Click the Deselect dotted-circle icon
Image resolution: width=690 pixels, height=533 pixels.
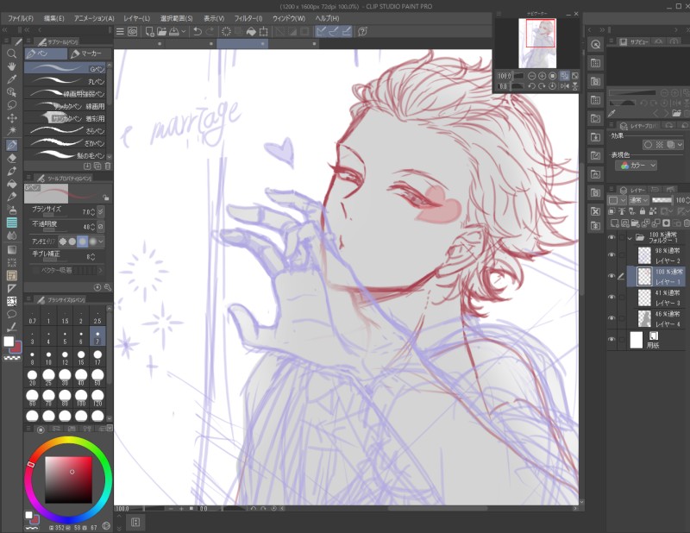[x=226, y=31]
